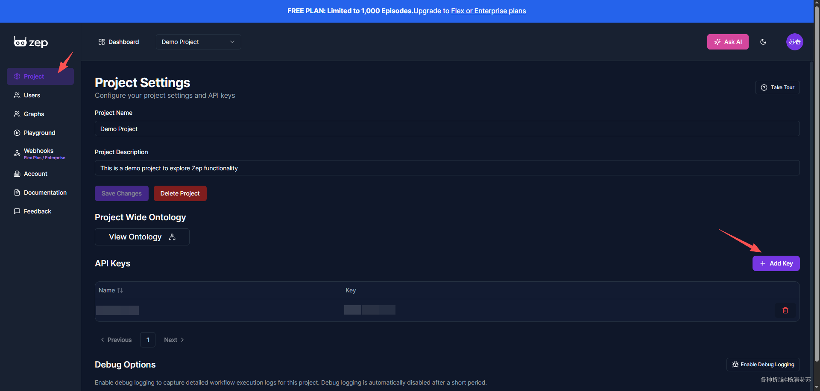820x391 pixels.
Task: Click the Dashboard button
Action: pyautogui.click(x=119, y=42)
